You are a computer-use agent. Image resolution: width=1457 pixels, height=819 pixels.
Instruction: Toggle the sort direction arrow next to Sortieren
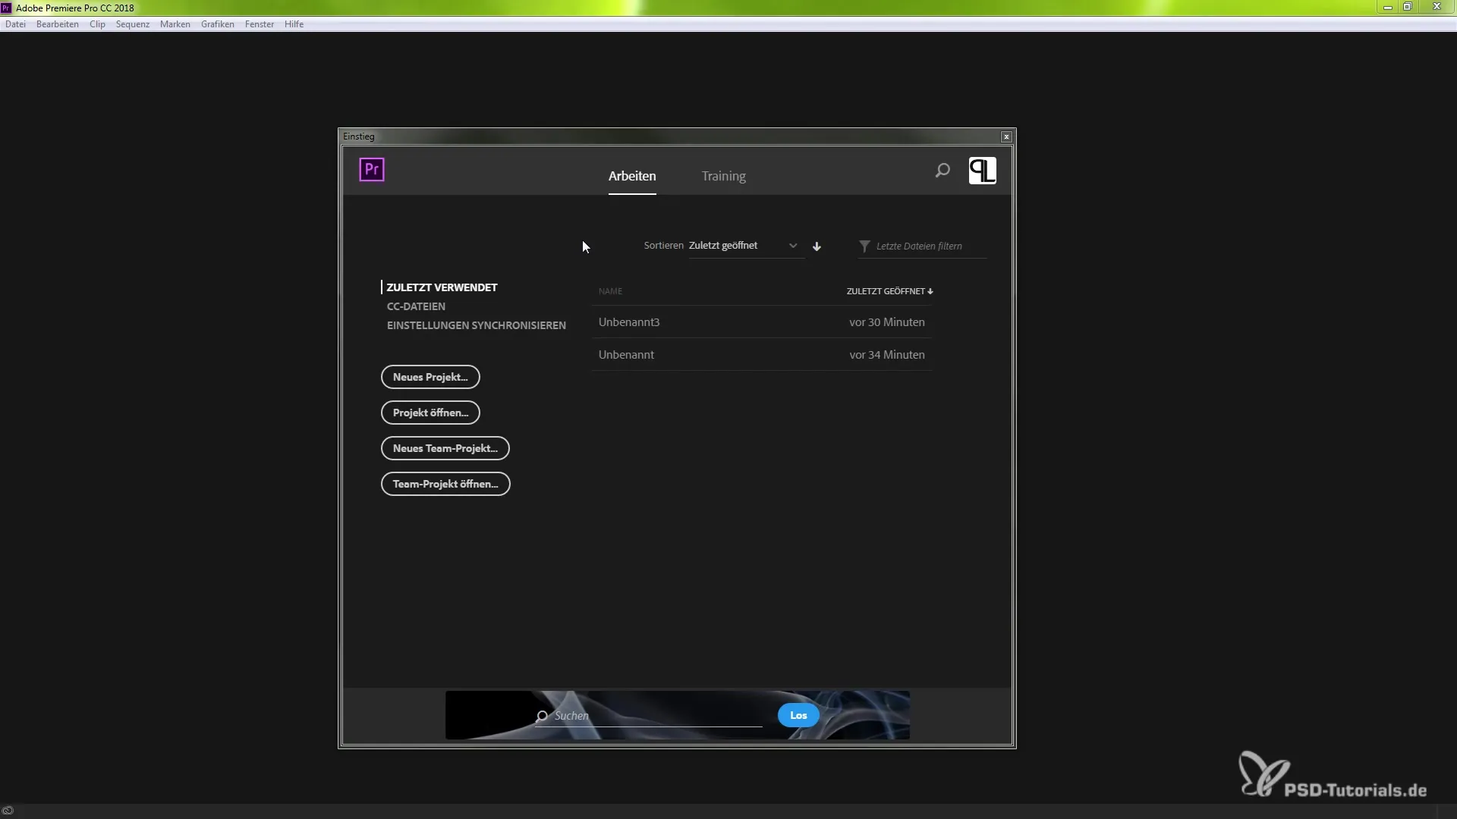tap(817, 246)
